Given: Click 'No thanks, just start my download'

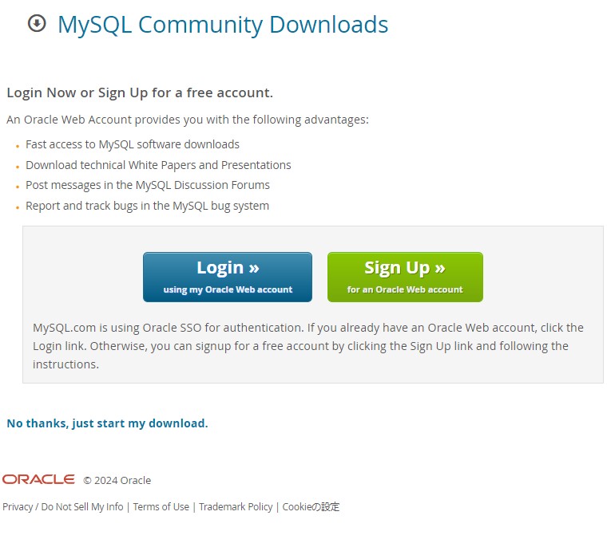Looking at the screenshot, I should pyautogui.click(x=107, y=423).
